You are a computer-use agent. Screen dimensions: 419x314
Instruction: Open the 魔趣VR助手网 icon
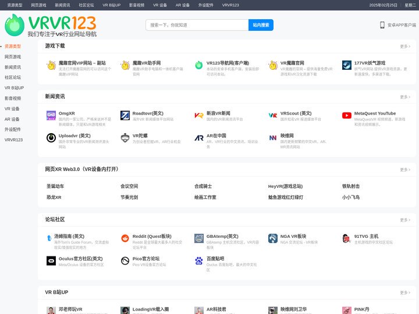pos(125,65)
